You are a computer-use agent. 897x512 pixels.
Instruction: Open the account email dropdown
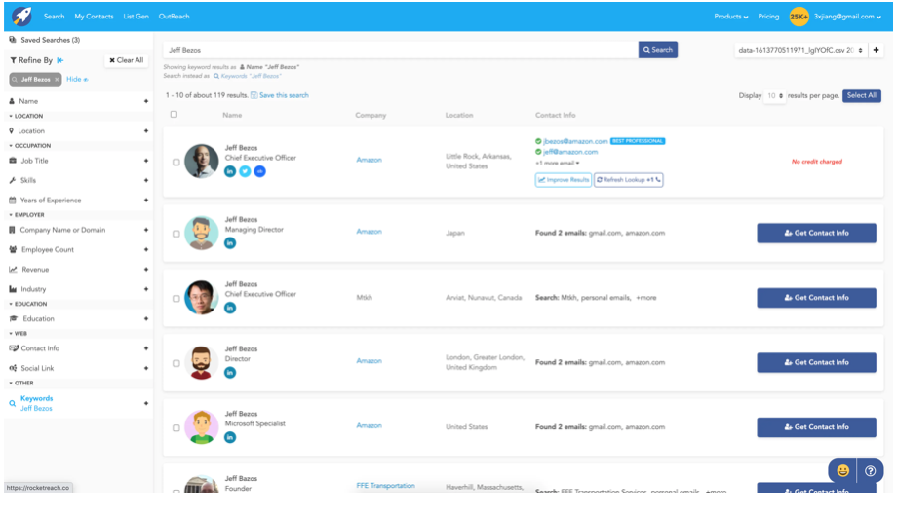(x=847, y=17)
